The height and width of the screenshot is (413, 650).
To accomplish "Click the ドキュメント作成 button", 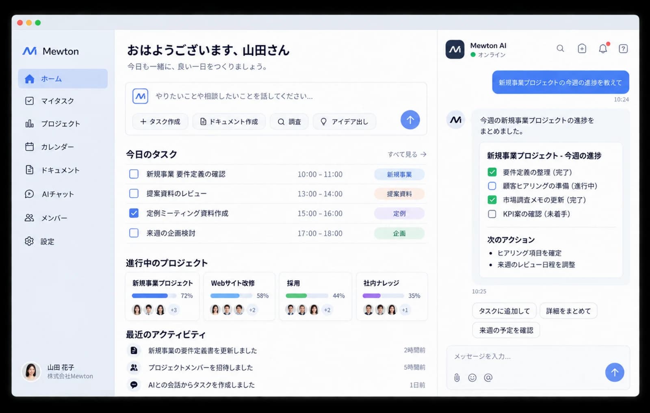I will click(229, 121).
